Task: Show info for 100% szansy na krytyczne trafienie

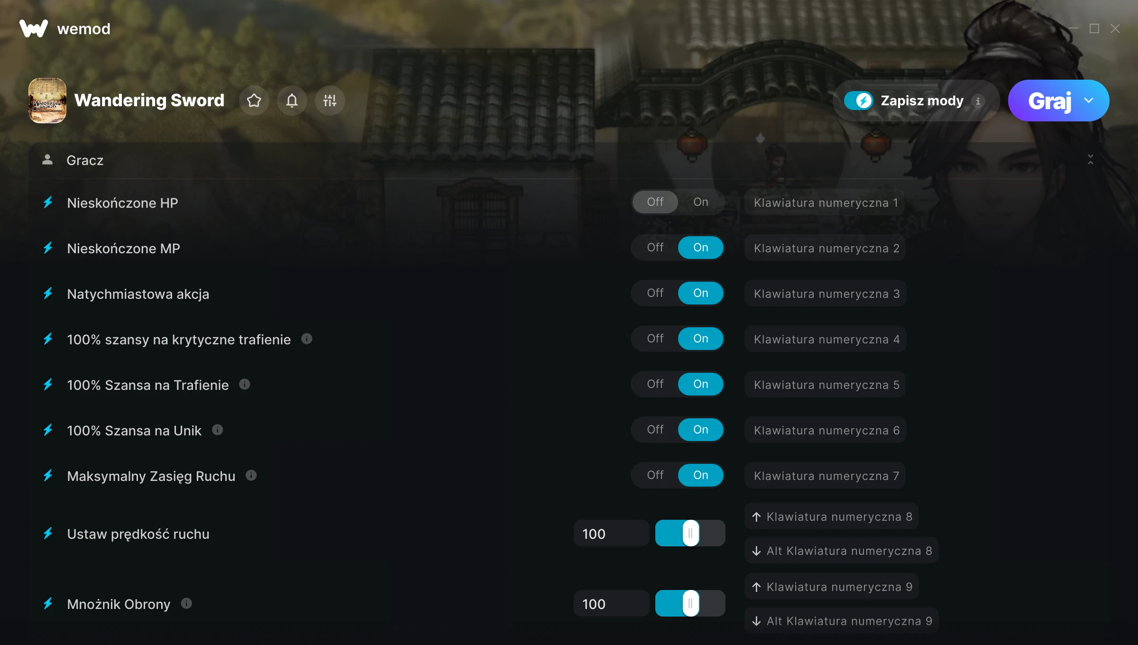Action: pos(307,339)
